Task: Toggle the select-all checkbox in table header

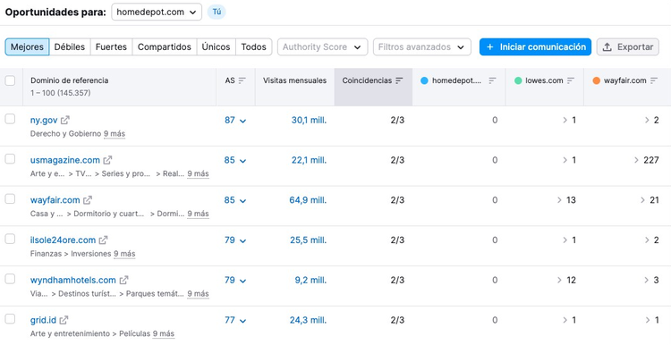Action: click(x=10, y=80)
